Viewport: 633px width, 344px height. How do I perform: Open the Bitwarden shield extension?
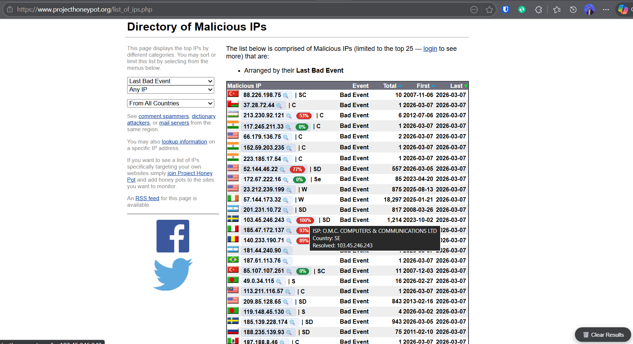[x=505, y=10]
